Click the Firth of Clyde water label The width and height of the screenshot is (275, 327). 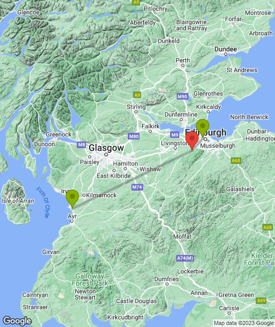tap(43, 202)
